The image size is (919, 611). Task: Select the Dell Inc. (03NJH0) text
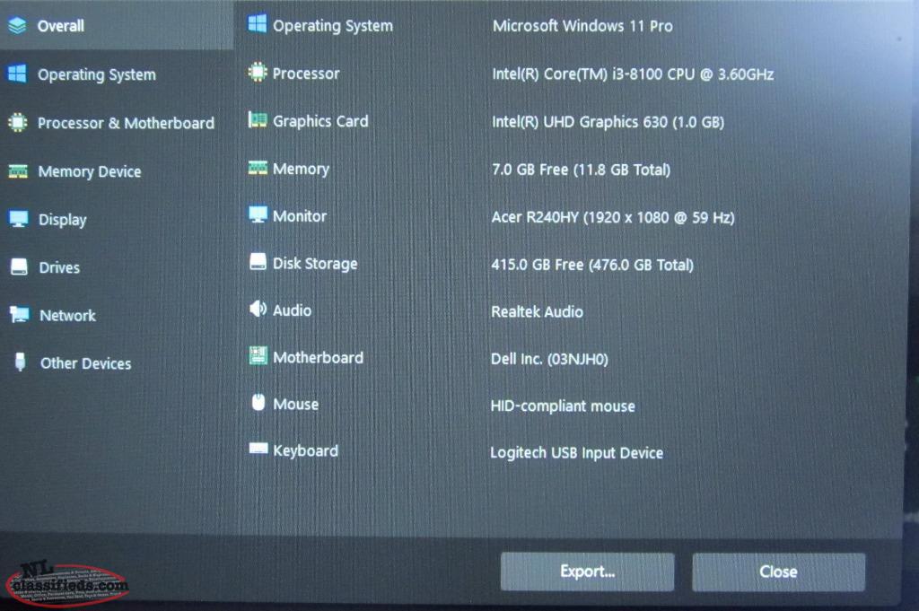pos(549,359)
